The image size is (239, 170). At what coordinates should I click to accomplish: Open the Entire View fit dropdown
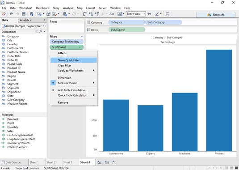136,14
